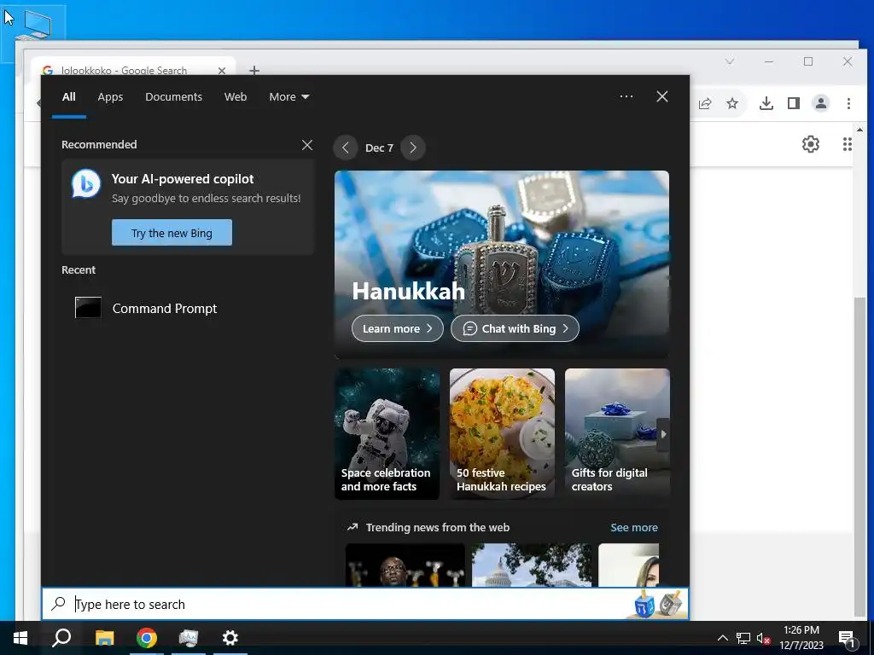This screenshot has height=655, width=874.
Task: Click the magnifier icon in search box
Action: point(58,604)
